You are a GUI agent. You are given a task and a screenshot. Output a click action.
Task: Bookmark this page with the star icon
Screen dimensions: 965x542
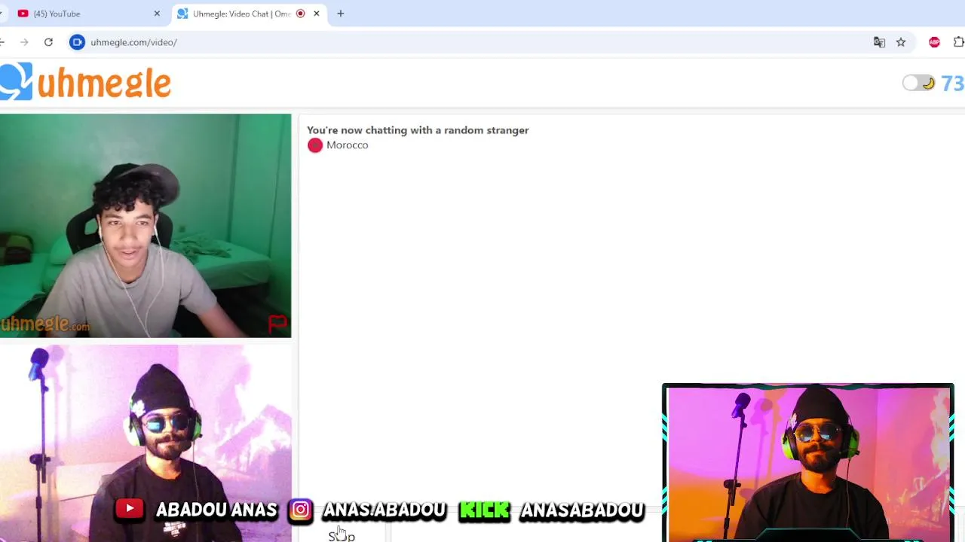[x=901, y=42]
